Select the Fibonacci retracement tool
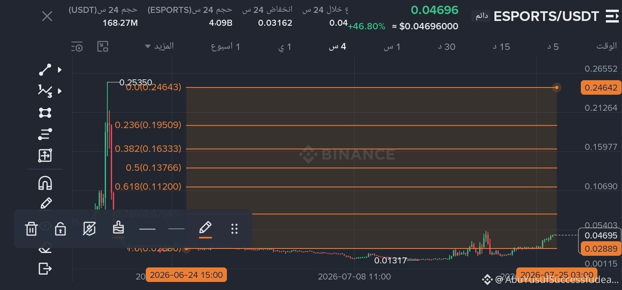 coord(45,134)
